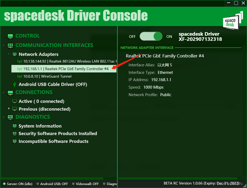Click Videowall: OFF status
Viewport: 247px width, 188px height.
[x=87, y=184]
